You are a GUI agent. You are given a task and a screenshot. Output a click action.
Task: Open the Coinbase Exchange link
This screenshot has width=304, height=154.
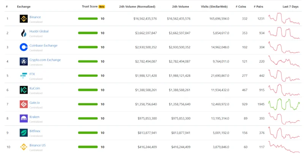point(43,46)
